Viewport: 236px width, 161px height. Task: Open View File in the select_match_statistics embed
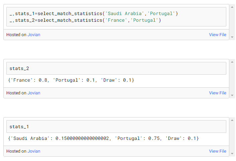coord(218,35)
